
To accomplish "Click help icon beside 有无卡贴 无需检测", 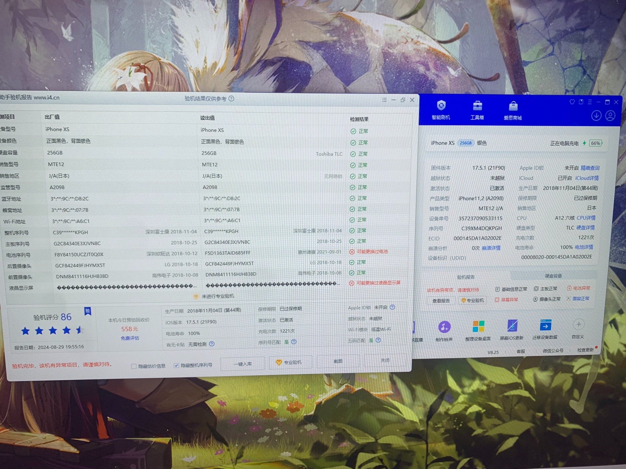I will pyautogui.click(x=212, y=344).
